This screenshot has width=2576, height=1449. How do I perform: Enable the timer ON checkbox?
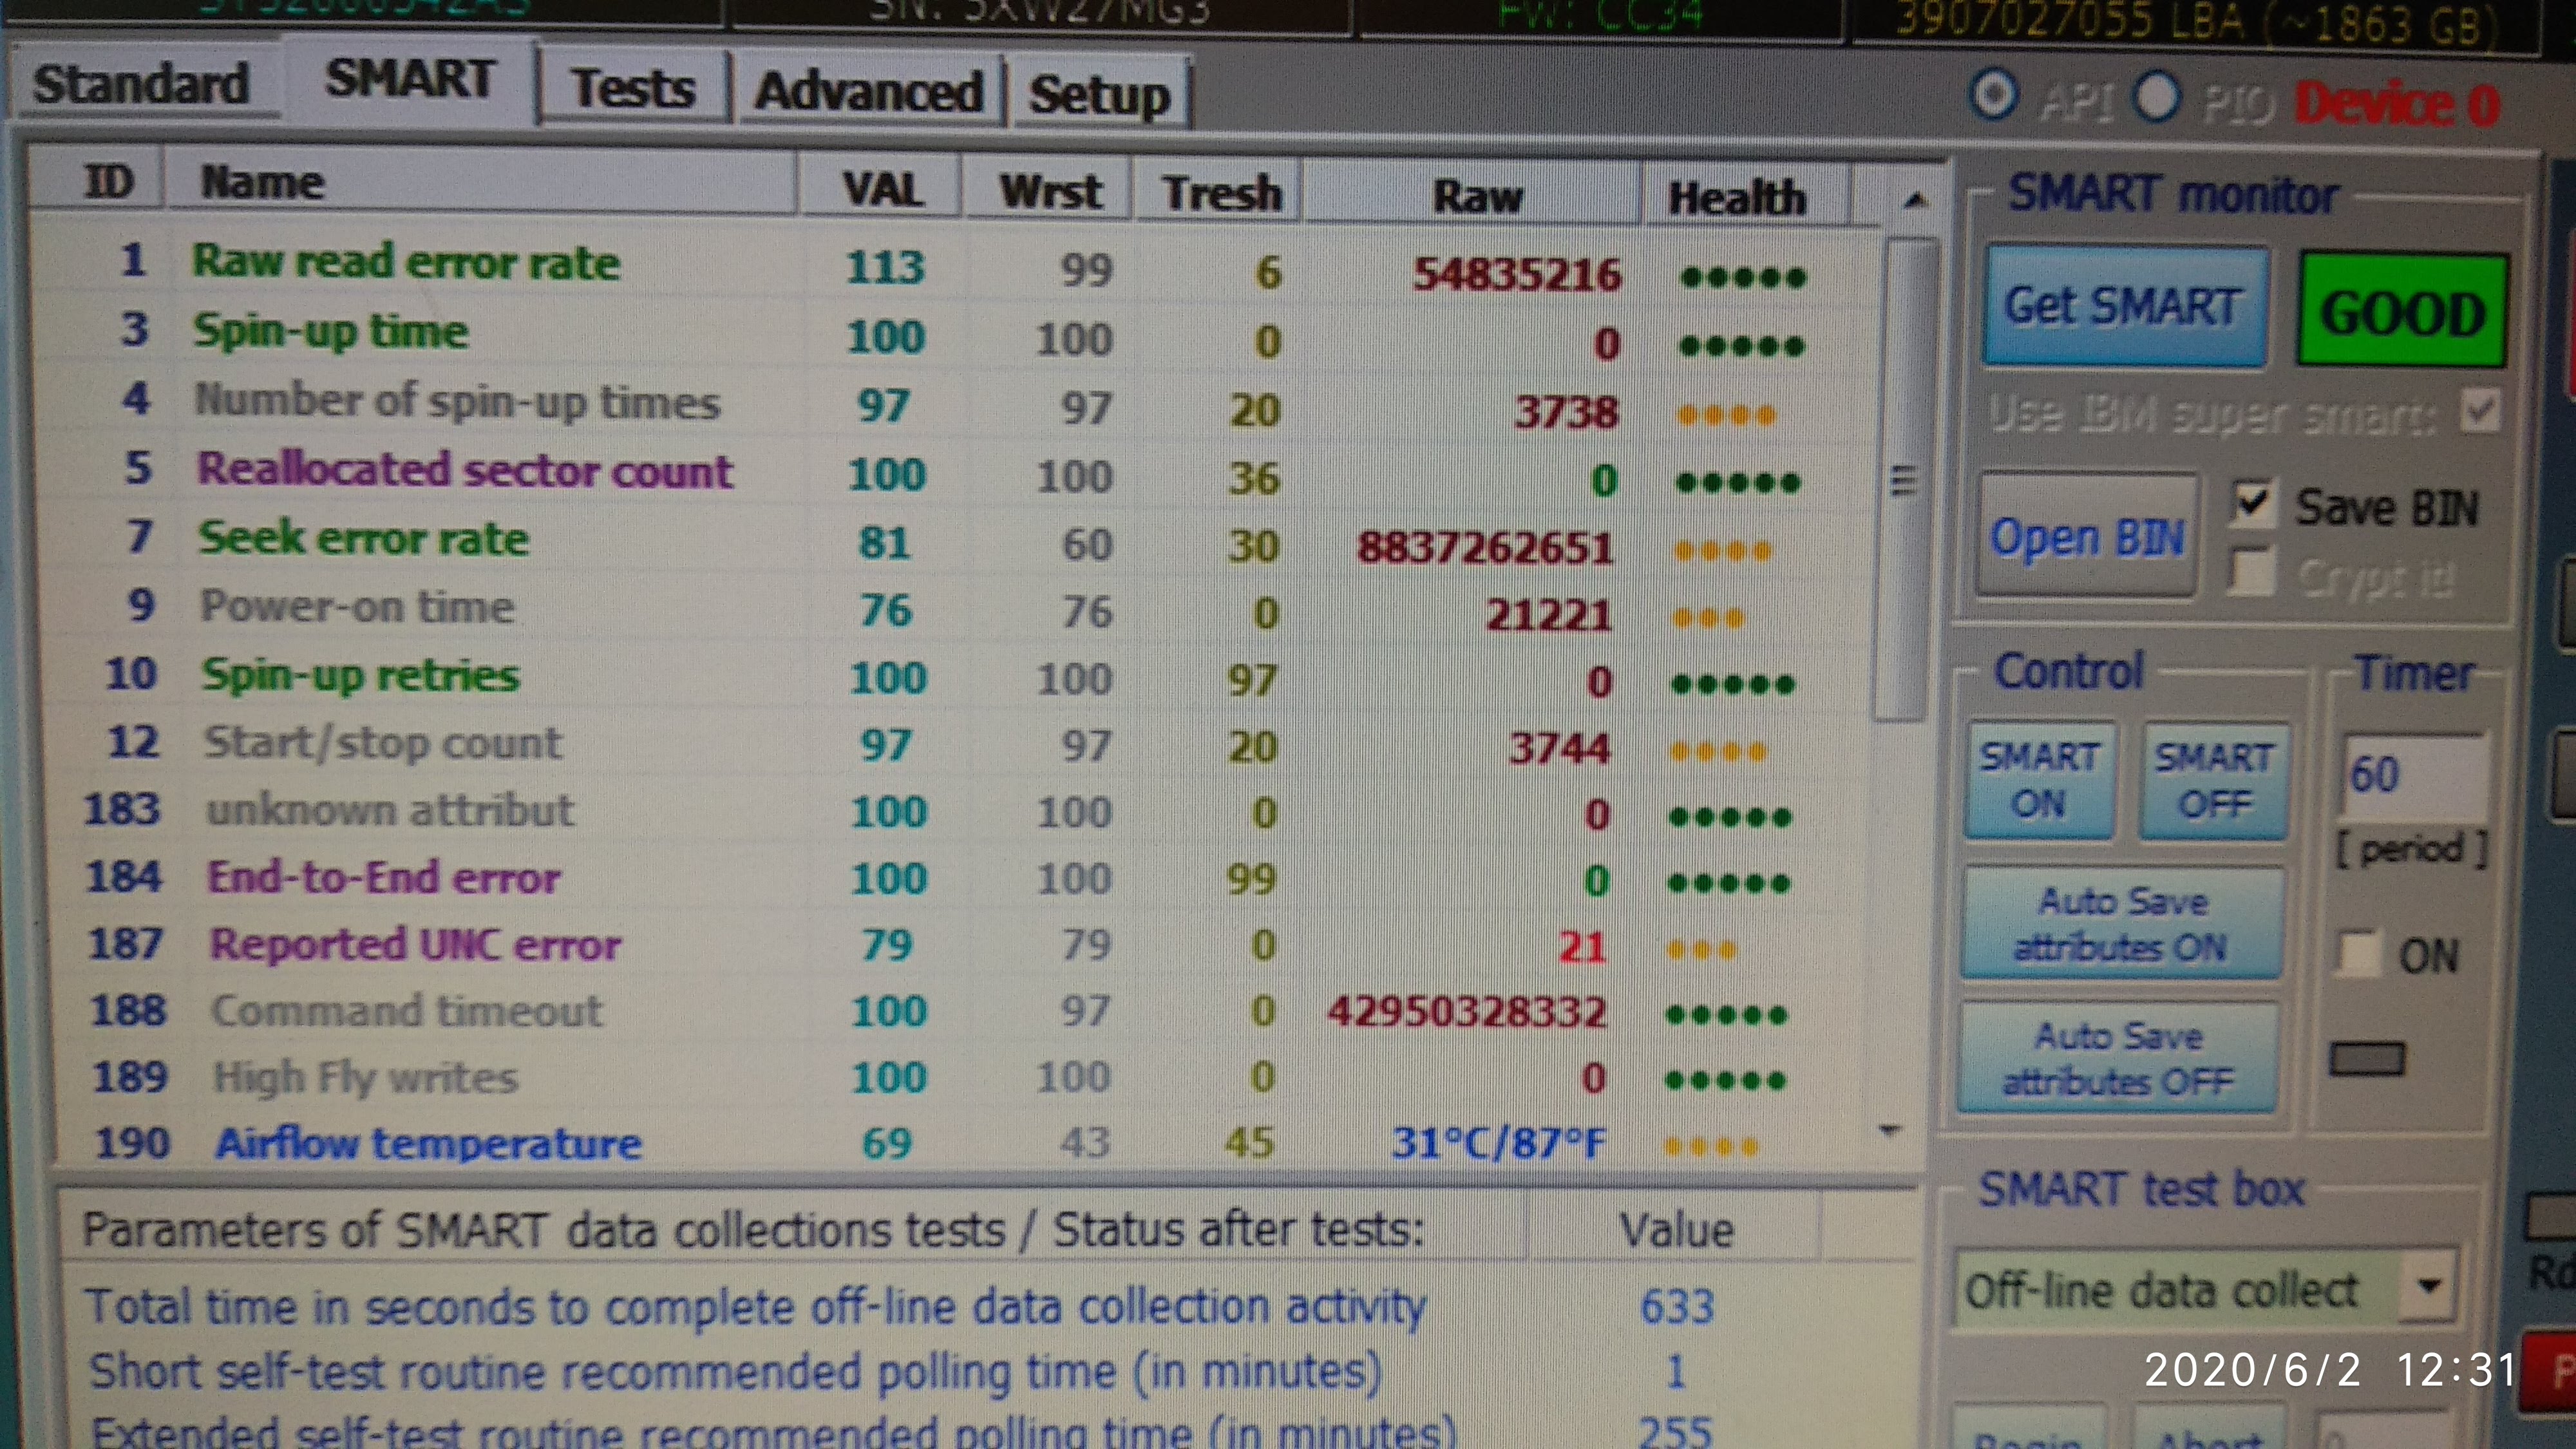2359,954
